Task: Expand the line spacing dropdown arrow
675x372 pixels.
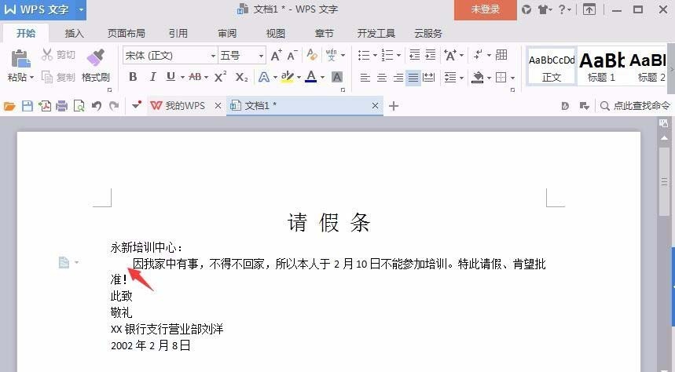Action: pos(460,78)
